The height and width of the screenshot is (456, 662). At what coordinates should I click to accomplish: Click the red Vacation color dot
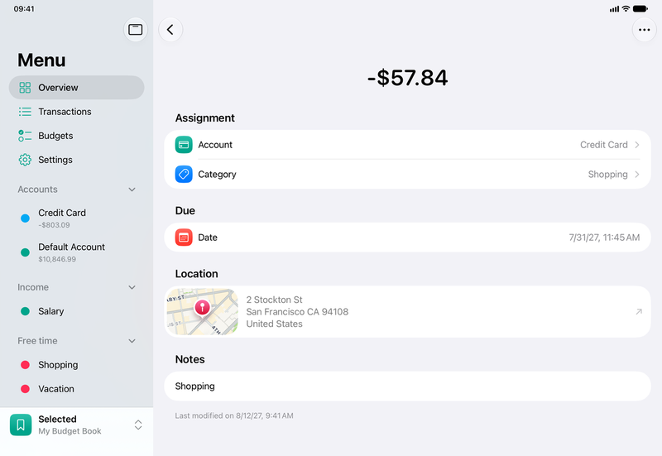point(25,389)
